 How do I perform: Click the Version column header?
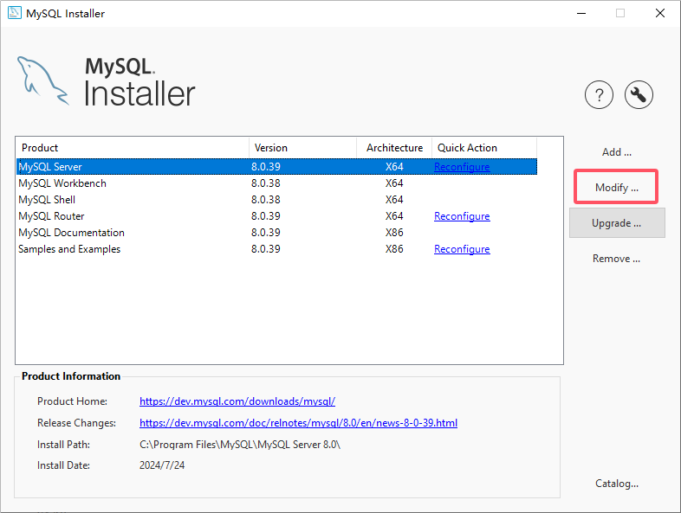pyautogui.click(x=302, y=148)
